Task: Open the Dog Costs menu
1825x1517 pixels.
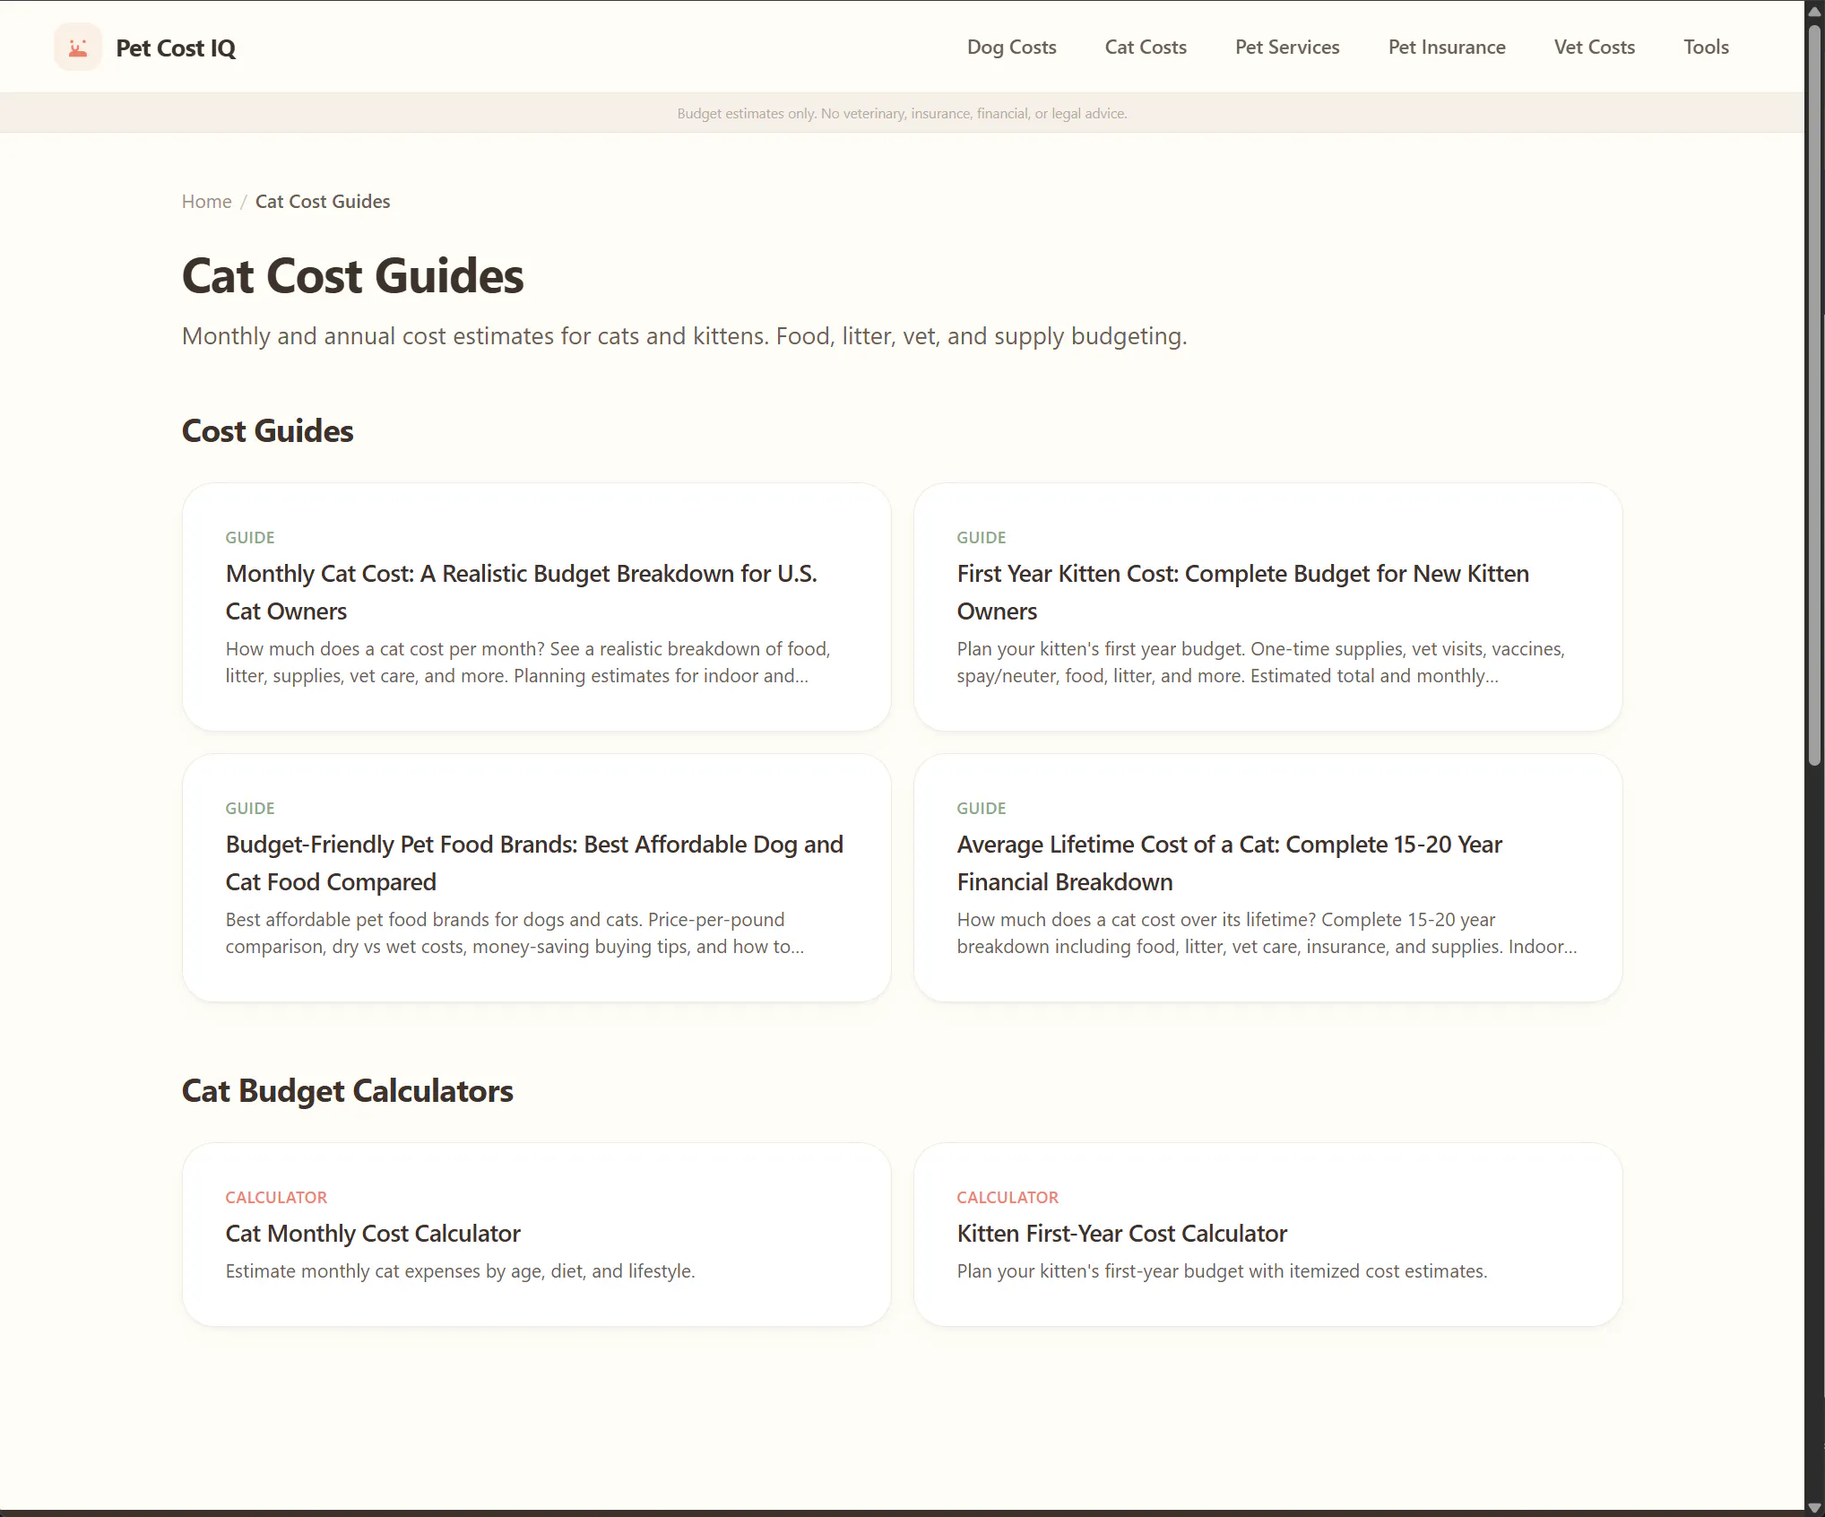Action: coord(1011,47)
